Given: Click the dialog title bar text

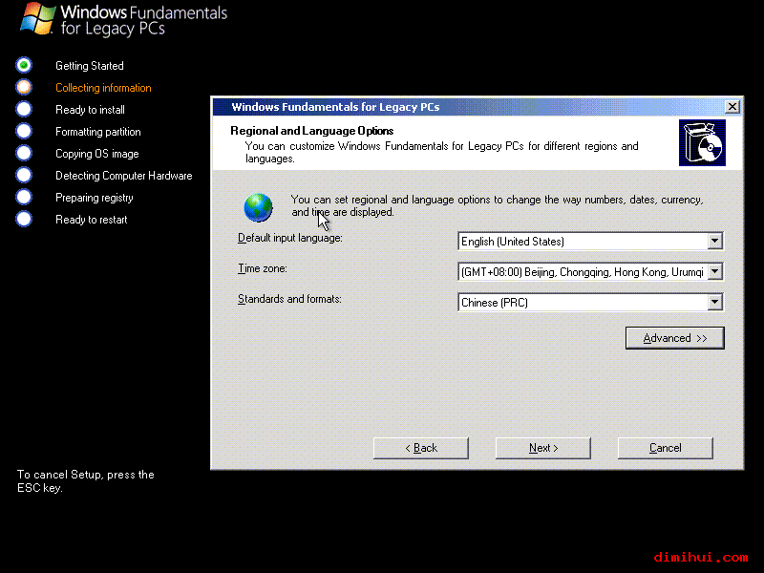Looking at the screenshot, I should click(x=335, y=107).
